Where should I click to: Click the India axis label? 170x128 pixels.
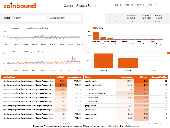pyautogui.click(x=103, y=44)
